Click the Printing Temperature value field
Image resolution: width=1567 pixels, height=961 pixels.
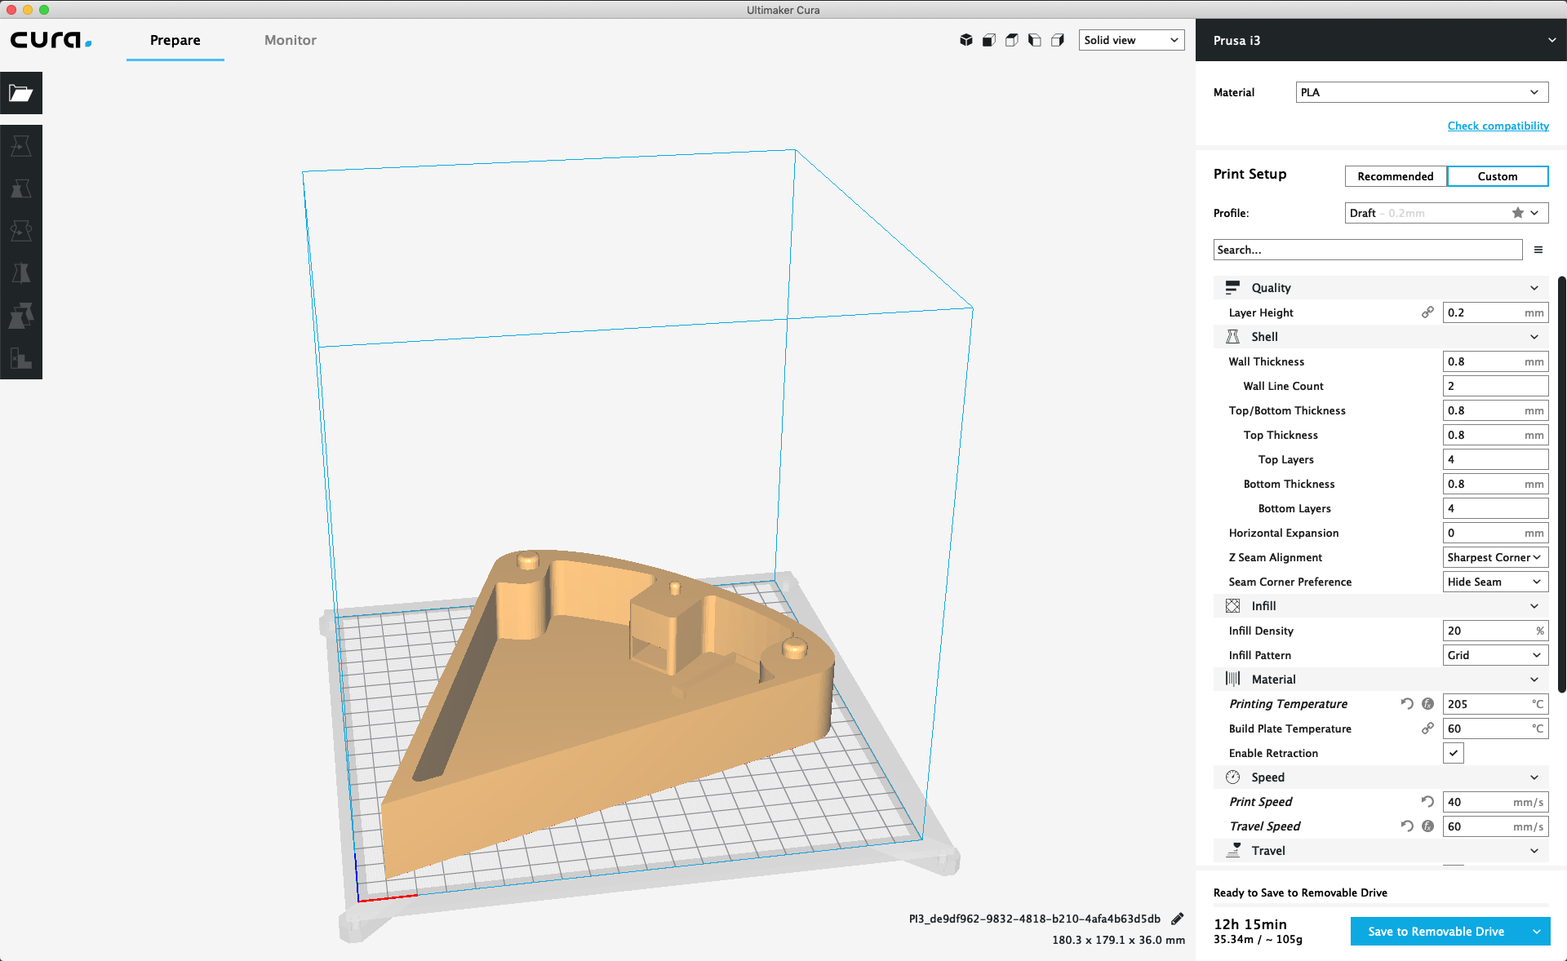(1495, 704)
